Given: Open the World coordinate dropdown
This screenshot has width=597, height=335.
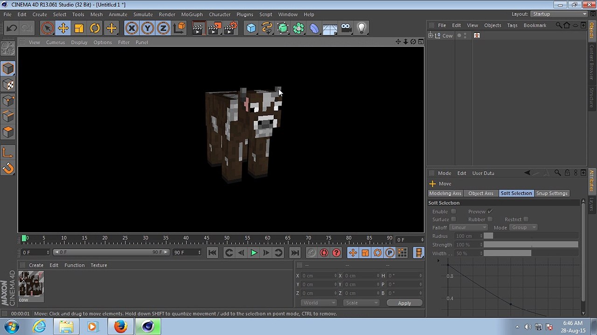Looking at the screenshot, I should (319, 303).
